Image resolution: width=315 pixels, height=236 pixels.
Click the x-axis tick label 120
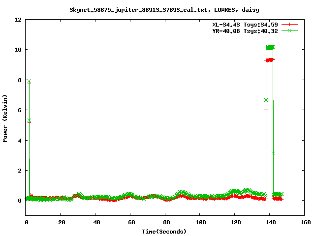tap(235, 222)
